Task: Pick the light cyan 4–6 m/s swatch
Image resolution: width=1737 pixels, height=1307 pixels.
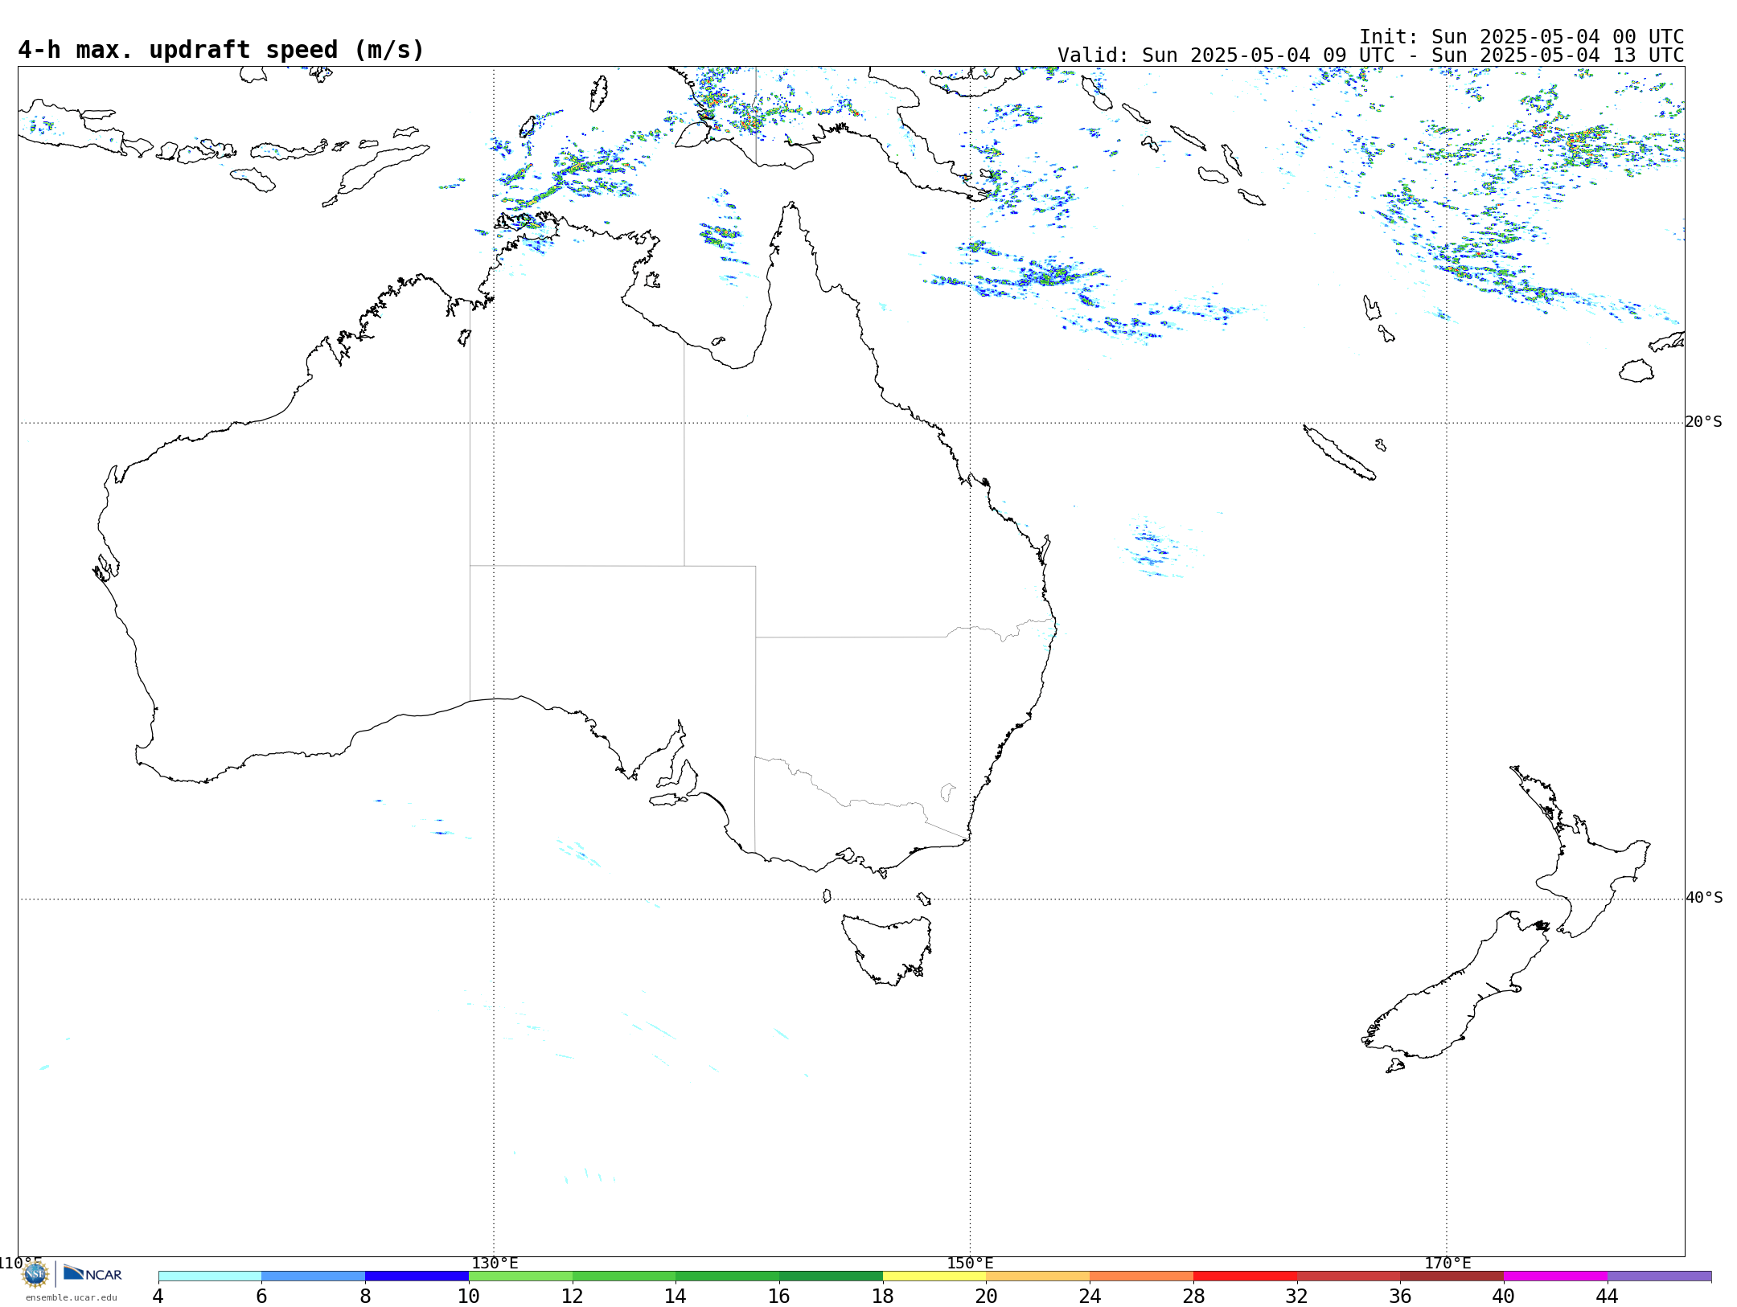Action: (x=210, y=1276)
